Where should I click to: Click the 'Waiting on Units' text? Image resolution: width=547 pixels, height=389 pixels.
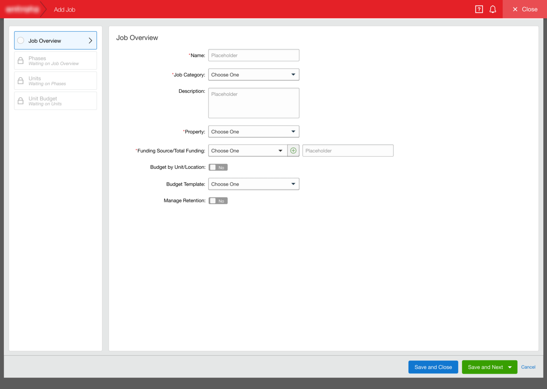[x=45, y=104]
